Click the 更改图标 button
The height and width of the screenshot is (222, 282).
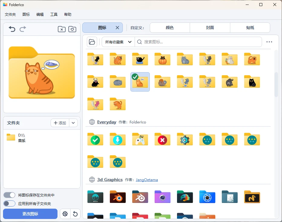(30, 214)
